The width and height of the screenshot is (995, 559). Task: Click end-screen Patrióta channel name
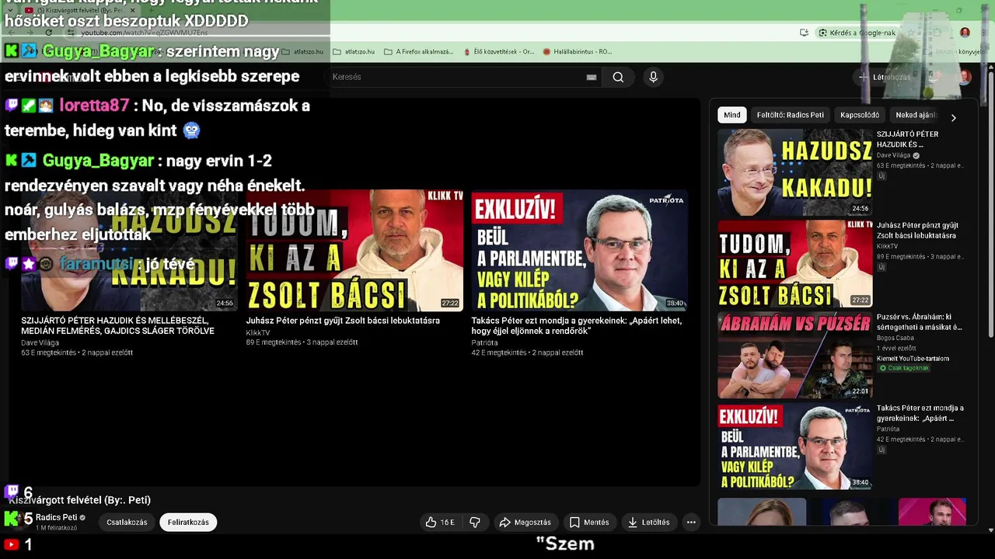click(x=484, y=342)
